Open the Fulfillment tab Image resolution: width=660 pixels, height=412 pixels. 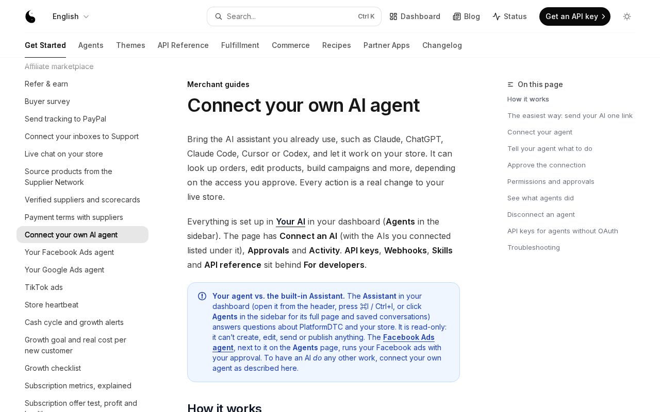pyautogui.click(x=240, y=45)
